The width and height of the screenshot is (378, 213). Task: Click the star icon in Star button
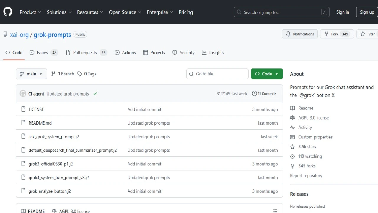tap(363, 34)
